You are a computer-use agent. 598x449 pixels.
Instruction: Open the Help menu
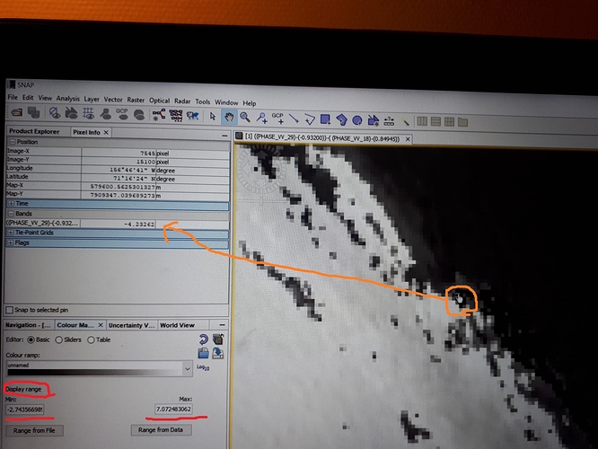[250, 103]
